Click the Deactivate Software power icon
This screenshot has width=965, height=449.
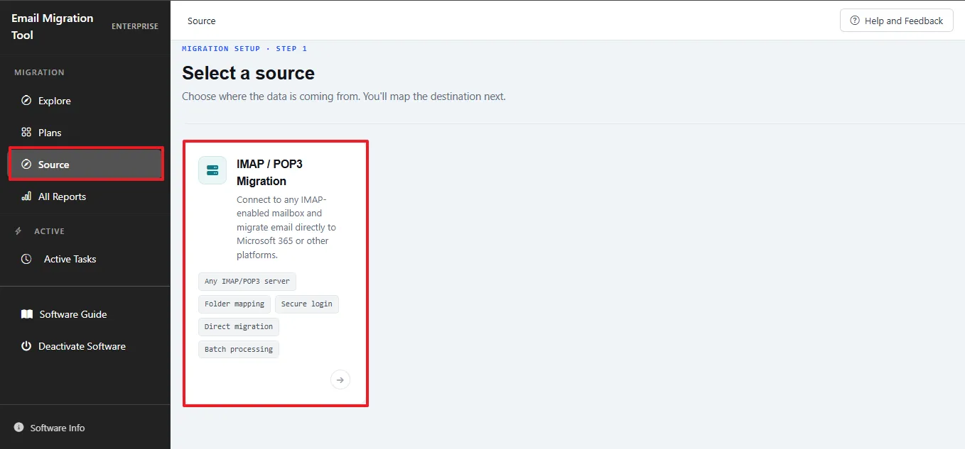[x=26, y=346]
